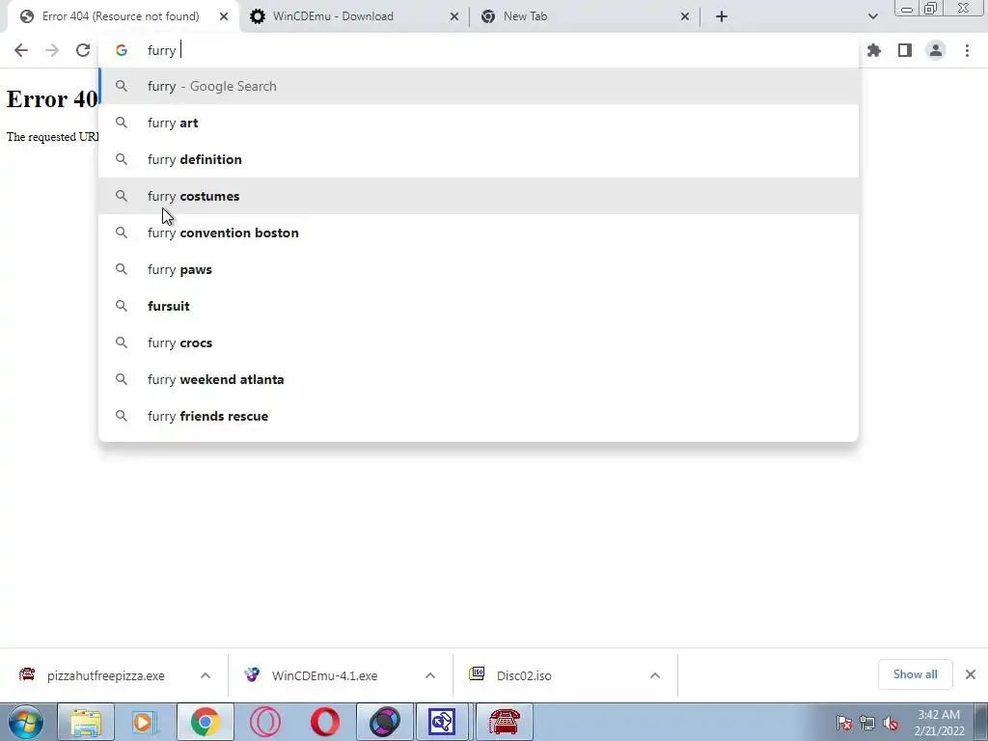Click the WinCDEmu-4.1.exe file icon
This screenshot has width=988, height=741.
tap(252, 674)
